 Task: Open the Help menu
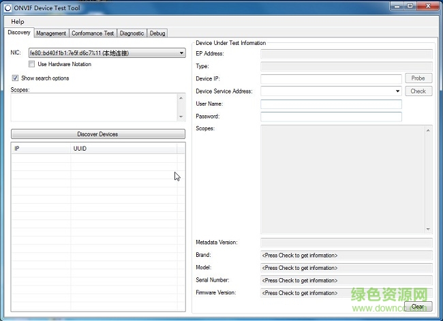(x=17, y=22)
